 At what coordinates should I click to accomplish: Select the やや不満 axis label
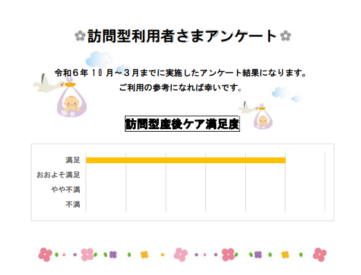click(x=66, y=190)
